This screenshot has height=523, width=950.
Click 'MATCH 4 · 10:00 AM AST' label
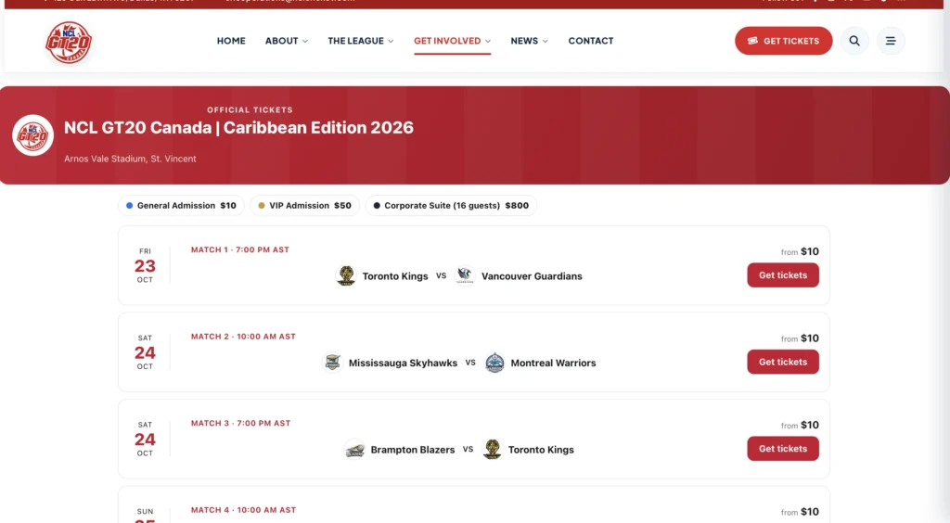tap(244, 510)
